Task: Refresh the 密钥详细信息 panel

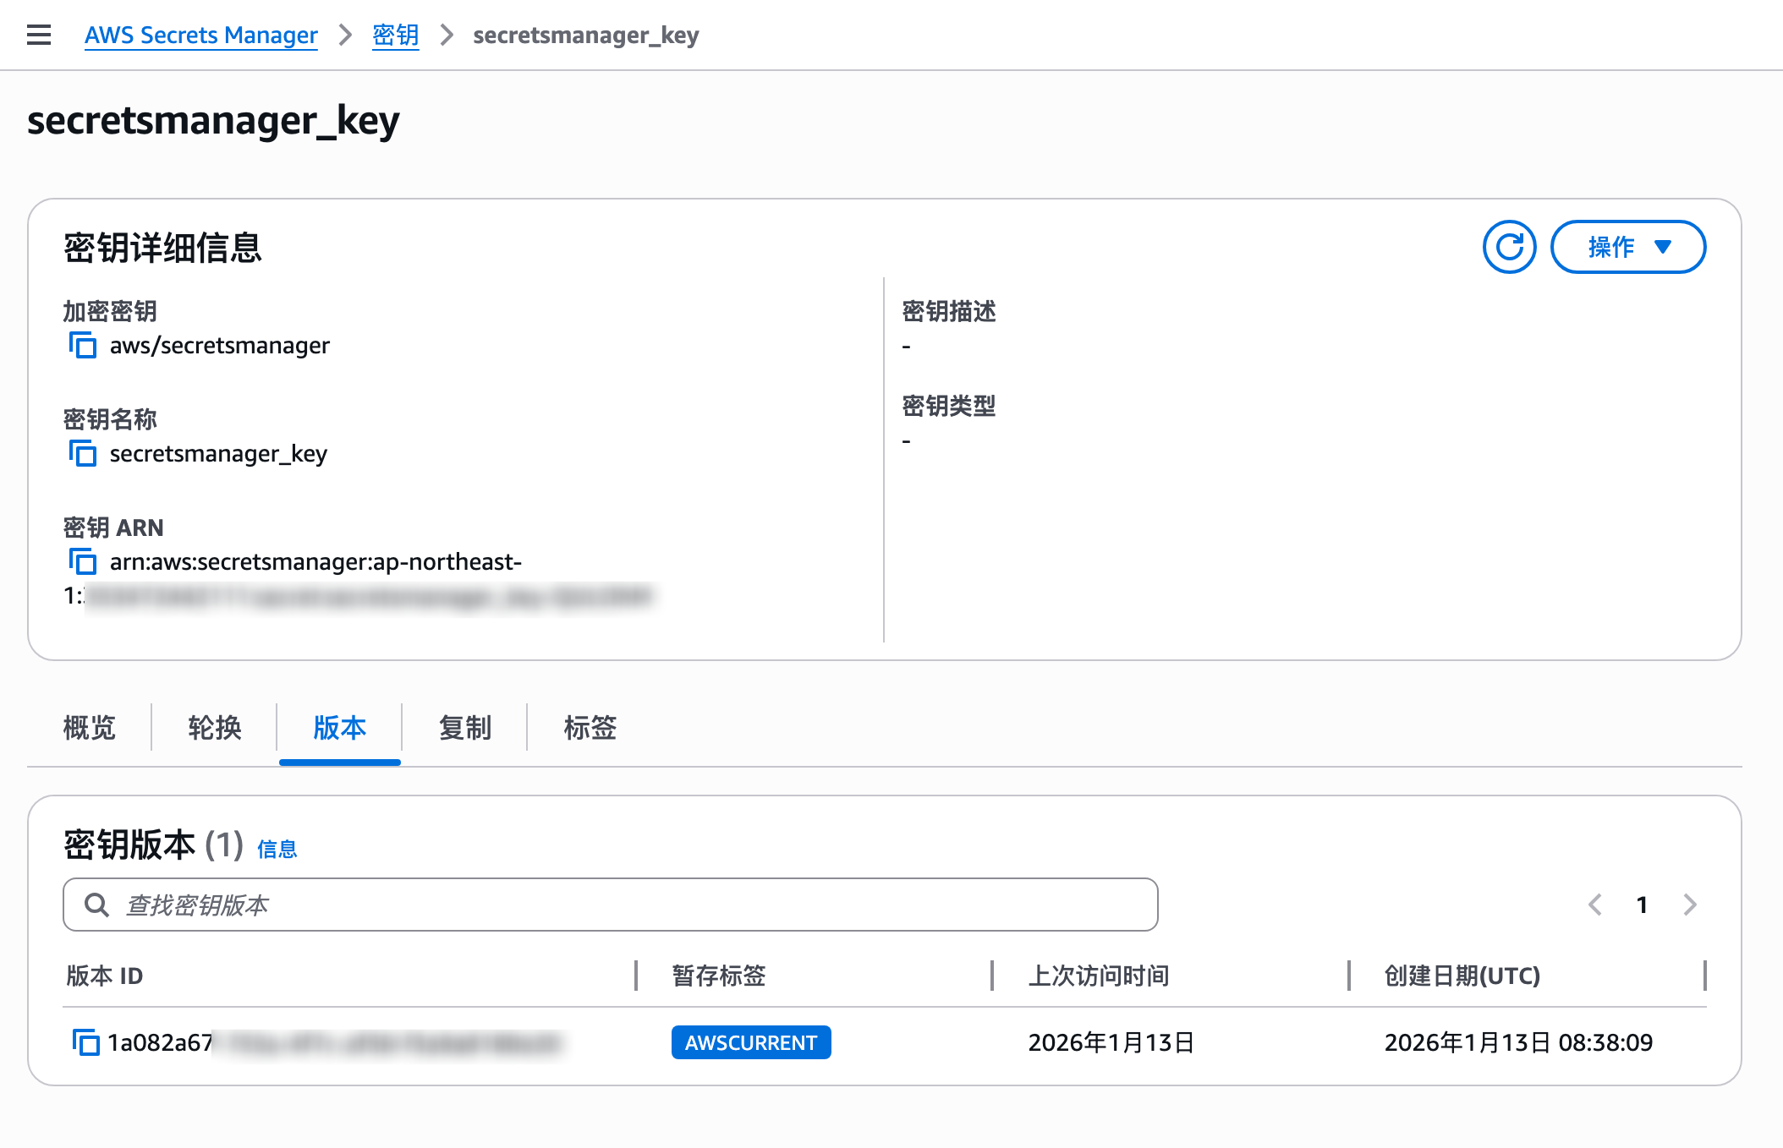Action: [1509, 246]
